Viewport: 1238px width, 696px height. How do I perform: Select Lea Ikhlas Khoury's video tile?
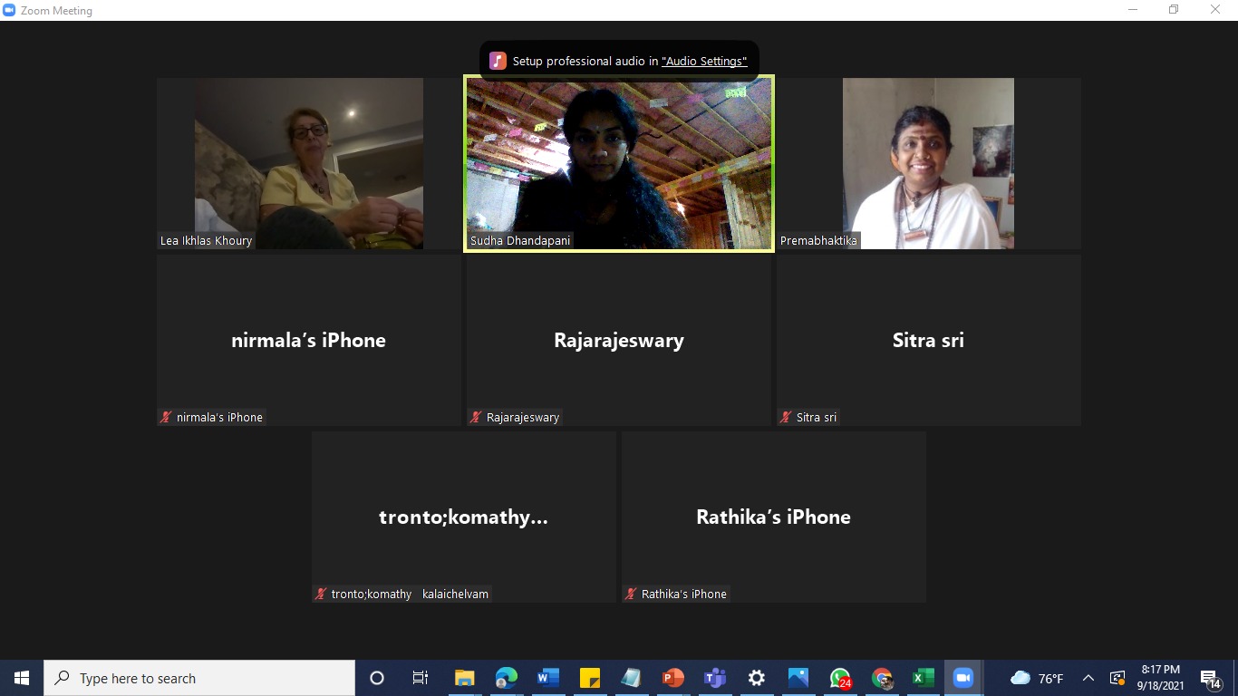[309, 163]
